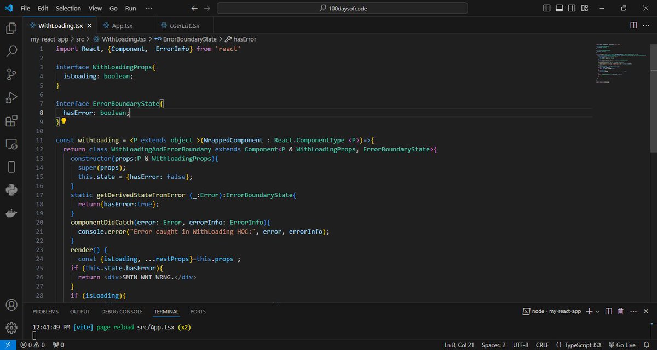
Task: Change encoding via UTF-8
Action: click(521, 345)
